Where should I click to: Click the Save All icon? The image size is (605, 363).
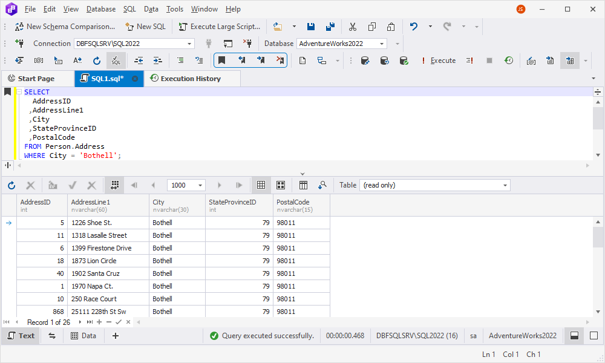[x=330, y=27]
